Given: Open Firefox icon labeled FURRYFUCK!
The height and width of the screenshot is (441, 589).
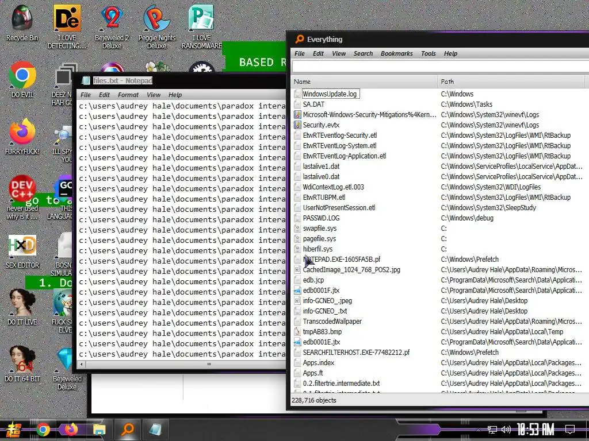Looking at the screenshot, I should click(x=22, y=137).
